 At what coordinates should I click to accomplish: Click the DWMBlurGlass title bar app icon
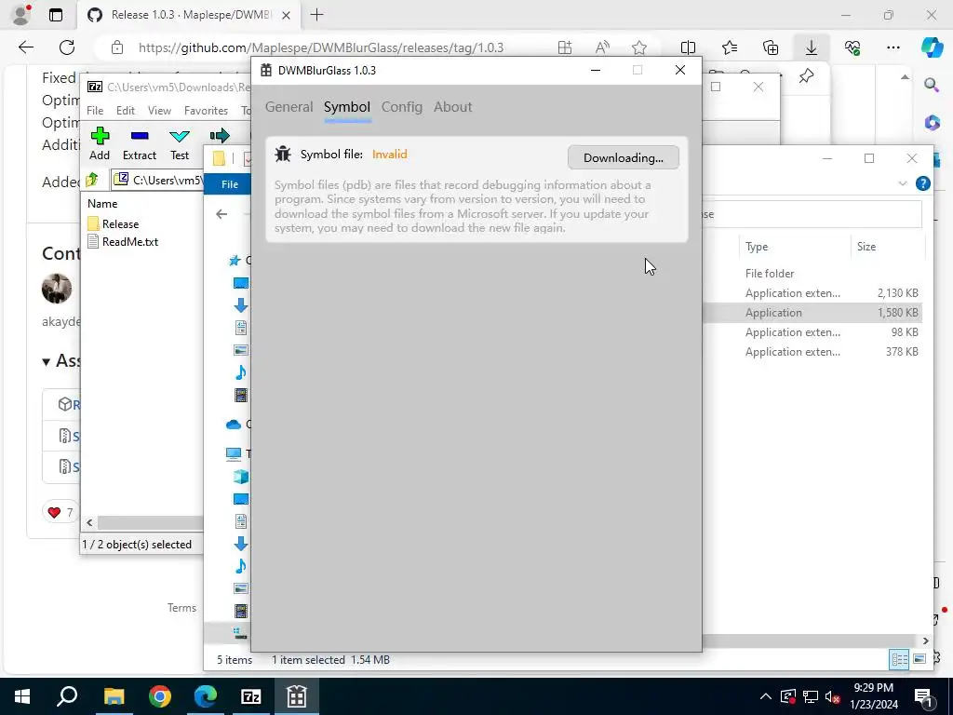(265, 71)
